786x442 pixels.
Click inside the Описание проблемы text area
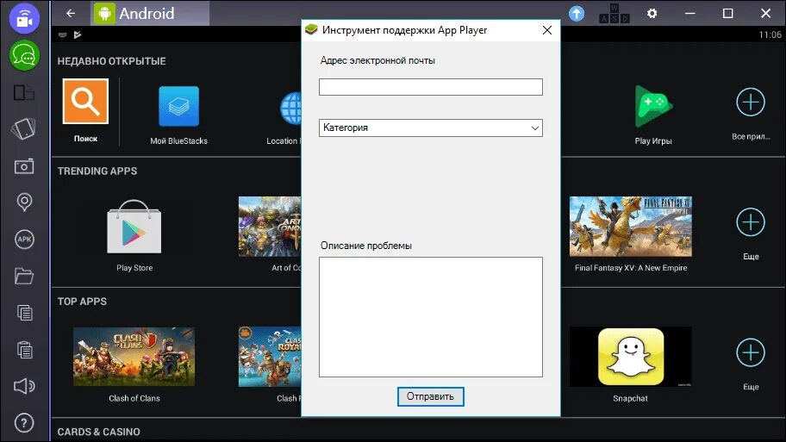point(431,317)
